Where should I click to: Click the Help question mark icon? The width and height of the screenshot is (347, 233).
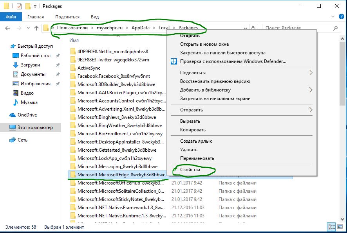(x=342, y=16)
